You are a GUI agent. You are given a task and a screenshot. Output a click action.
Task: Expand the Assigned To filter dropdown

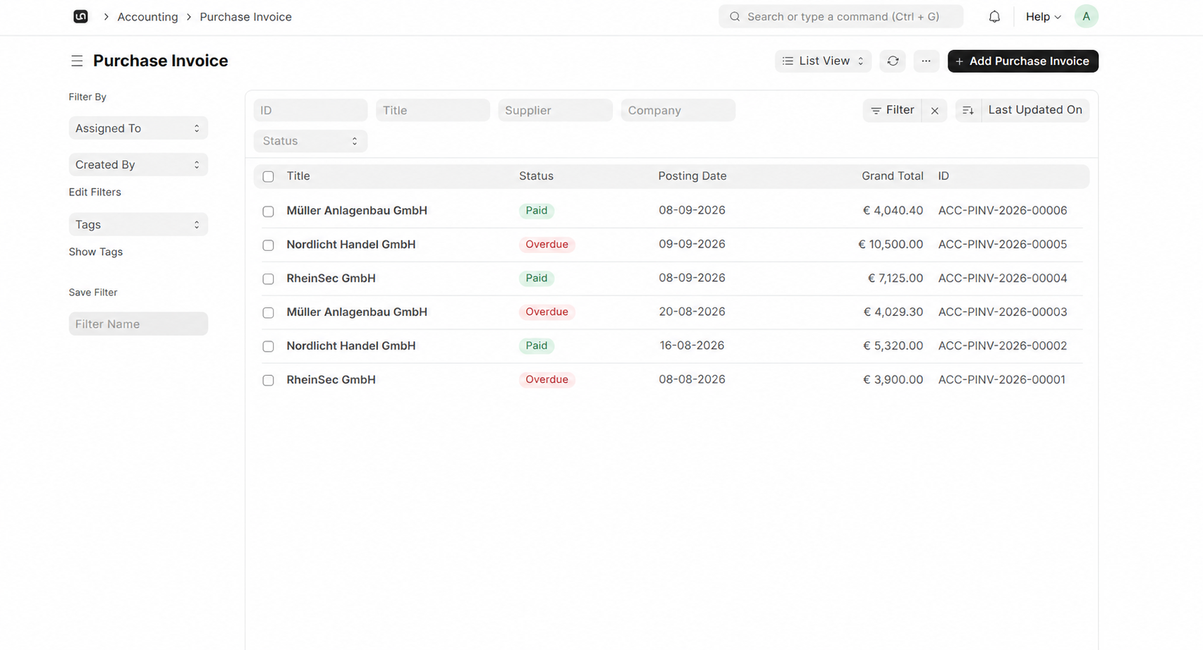[x=138, y=128]
